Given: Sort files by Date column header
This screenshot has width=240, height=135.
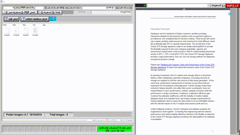Looking at the screenshot, I should (14, 25).
